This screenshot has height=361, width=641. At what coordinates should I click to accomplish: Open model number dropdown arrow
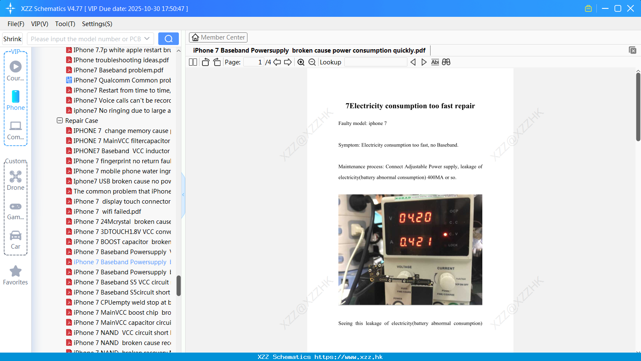(x=147, y=39)
